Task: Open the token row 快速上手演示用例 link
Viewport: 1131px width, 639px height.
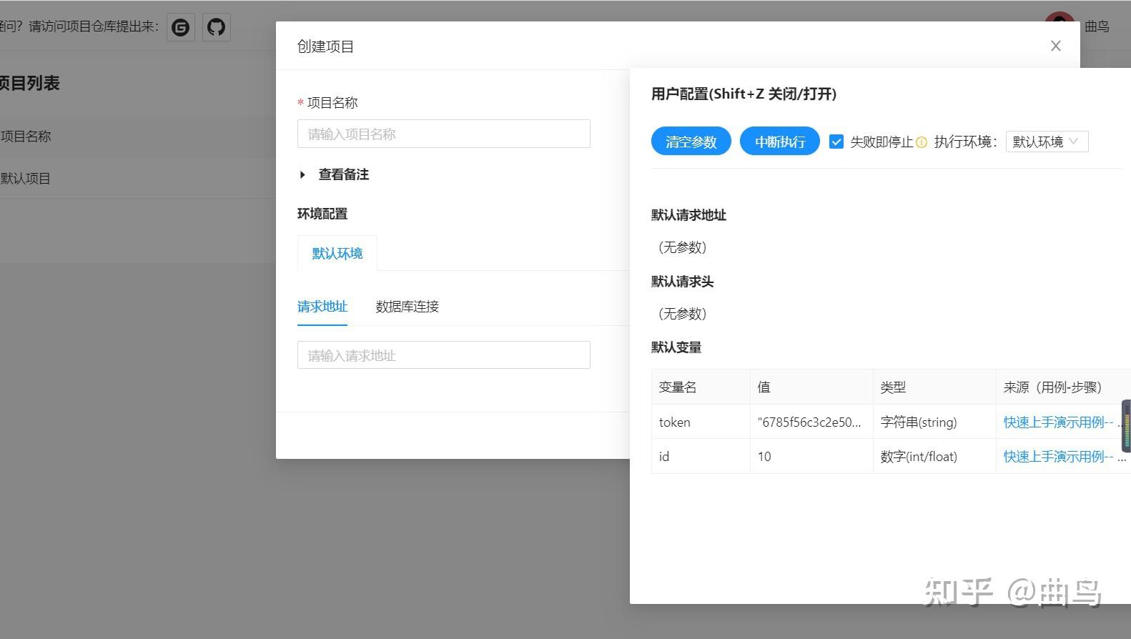Action: coord(1058,422)
